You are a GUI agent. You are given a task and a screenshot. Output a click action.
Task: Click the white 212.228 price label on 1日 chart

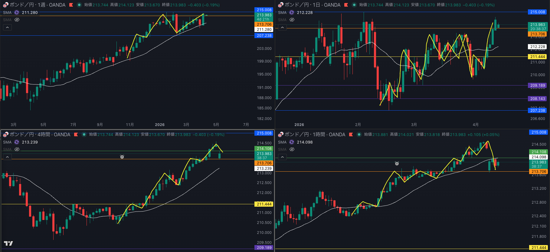538,47
